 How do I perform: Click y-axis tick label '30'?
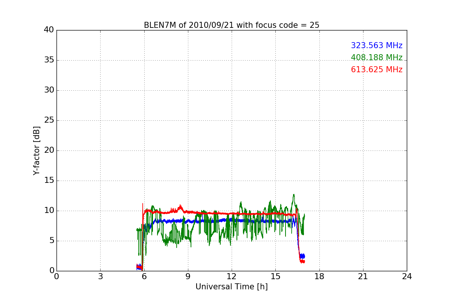(x=49, y=90)
